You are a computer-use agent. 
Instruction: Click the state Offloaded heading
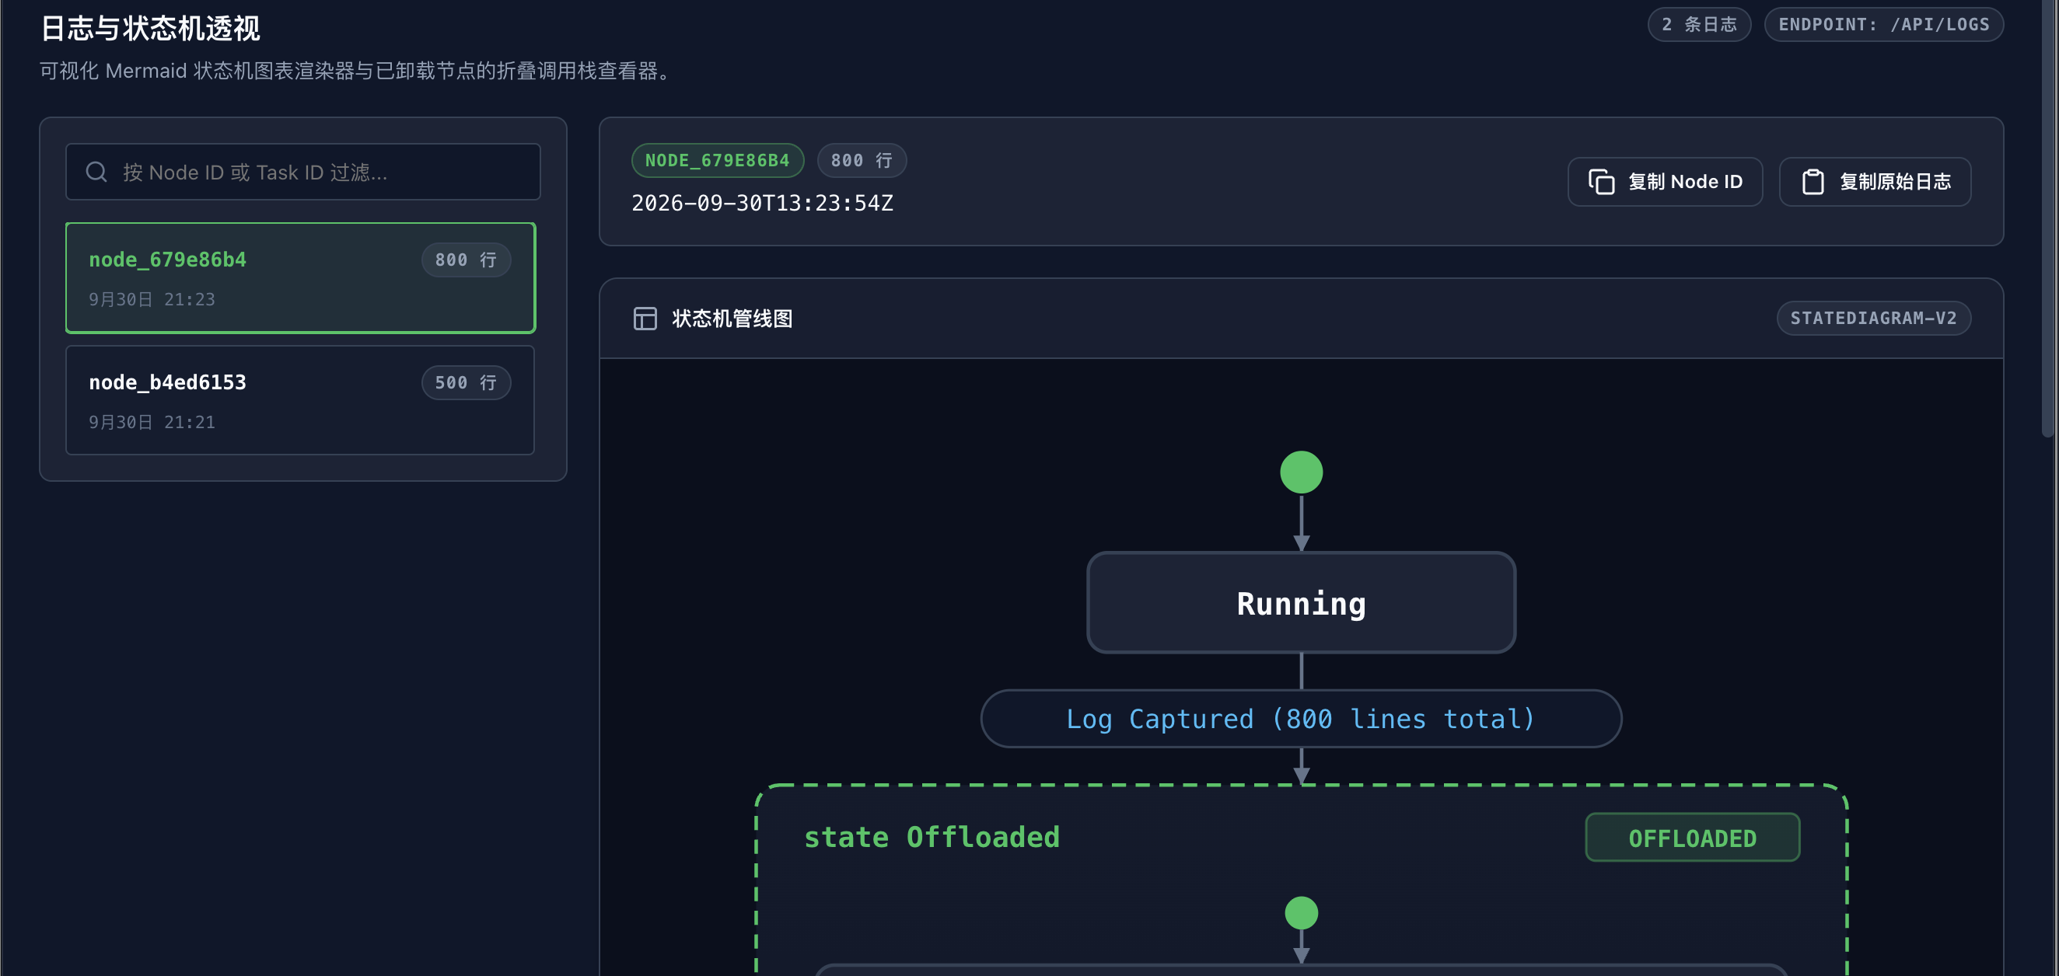(x=932, y=837)
